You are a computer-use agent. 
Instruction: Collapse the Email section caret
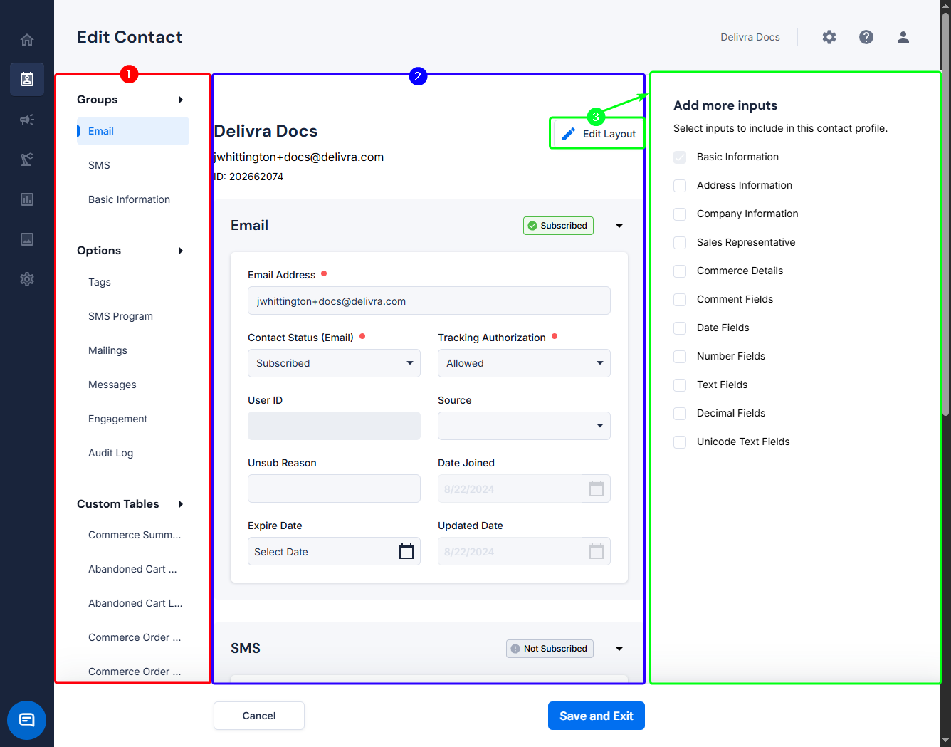(x=619, y=226)
